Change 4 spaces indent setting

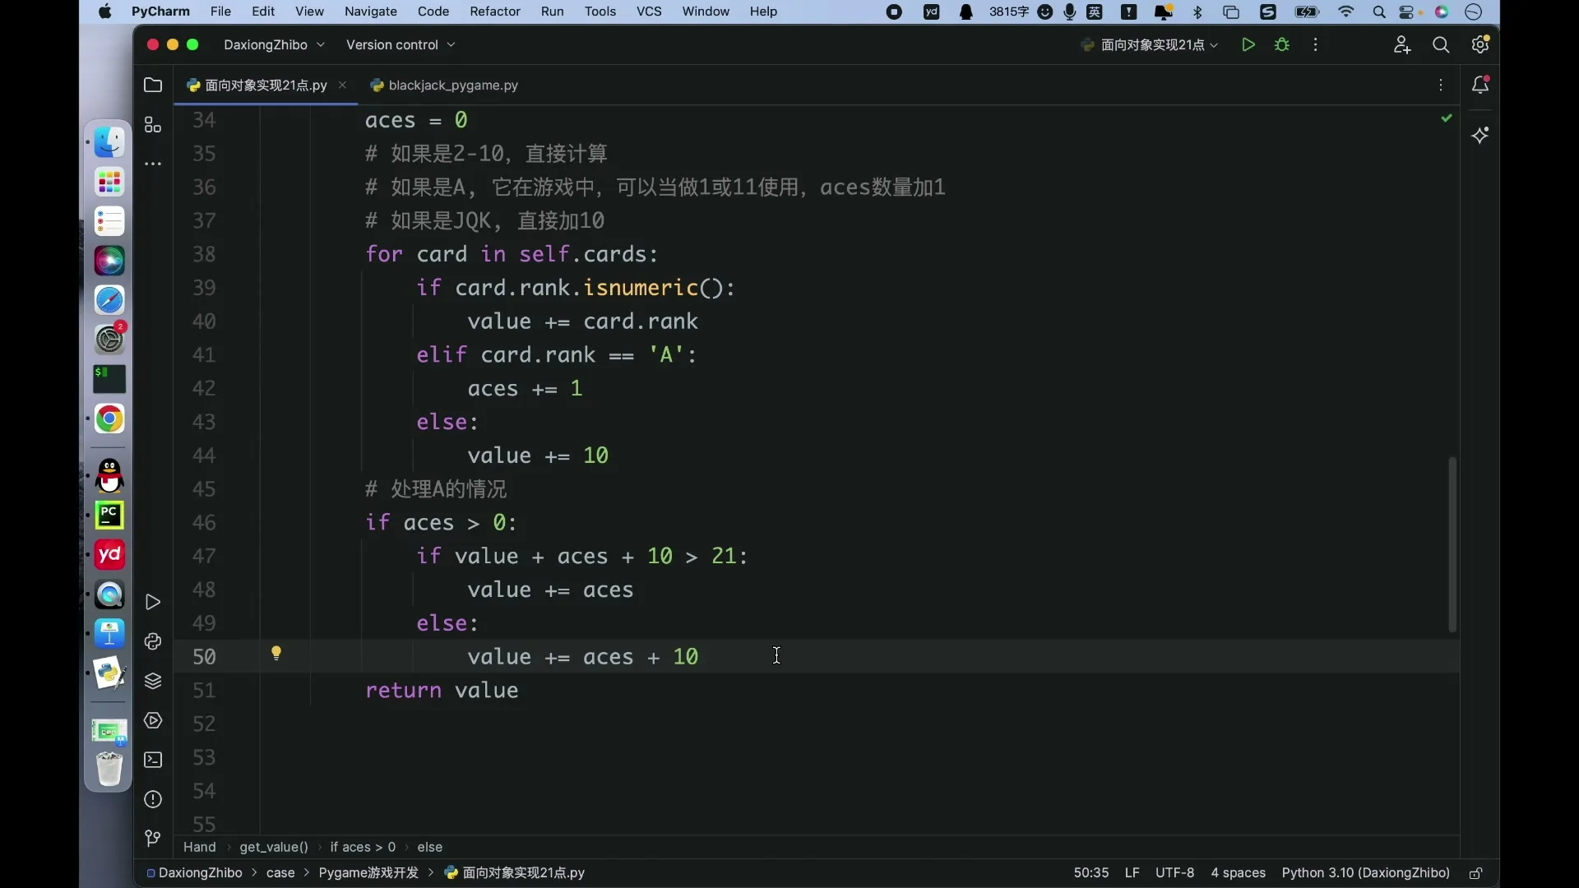click(1238, 873)
